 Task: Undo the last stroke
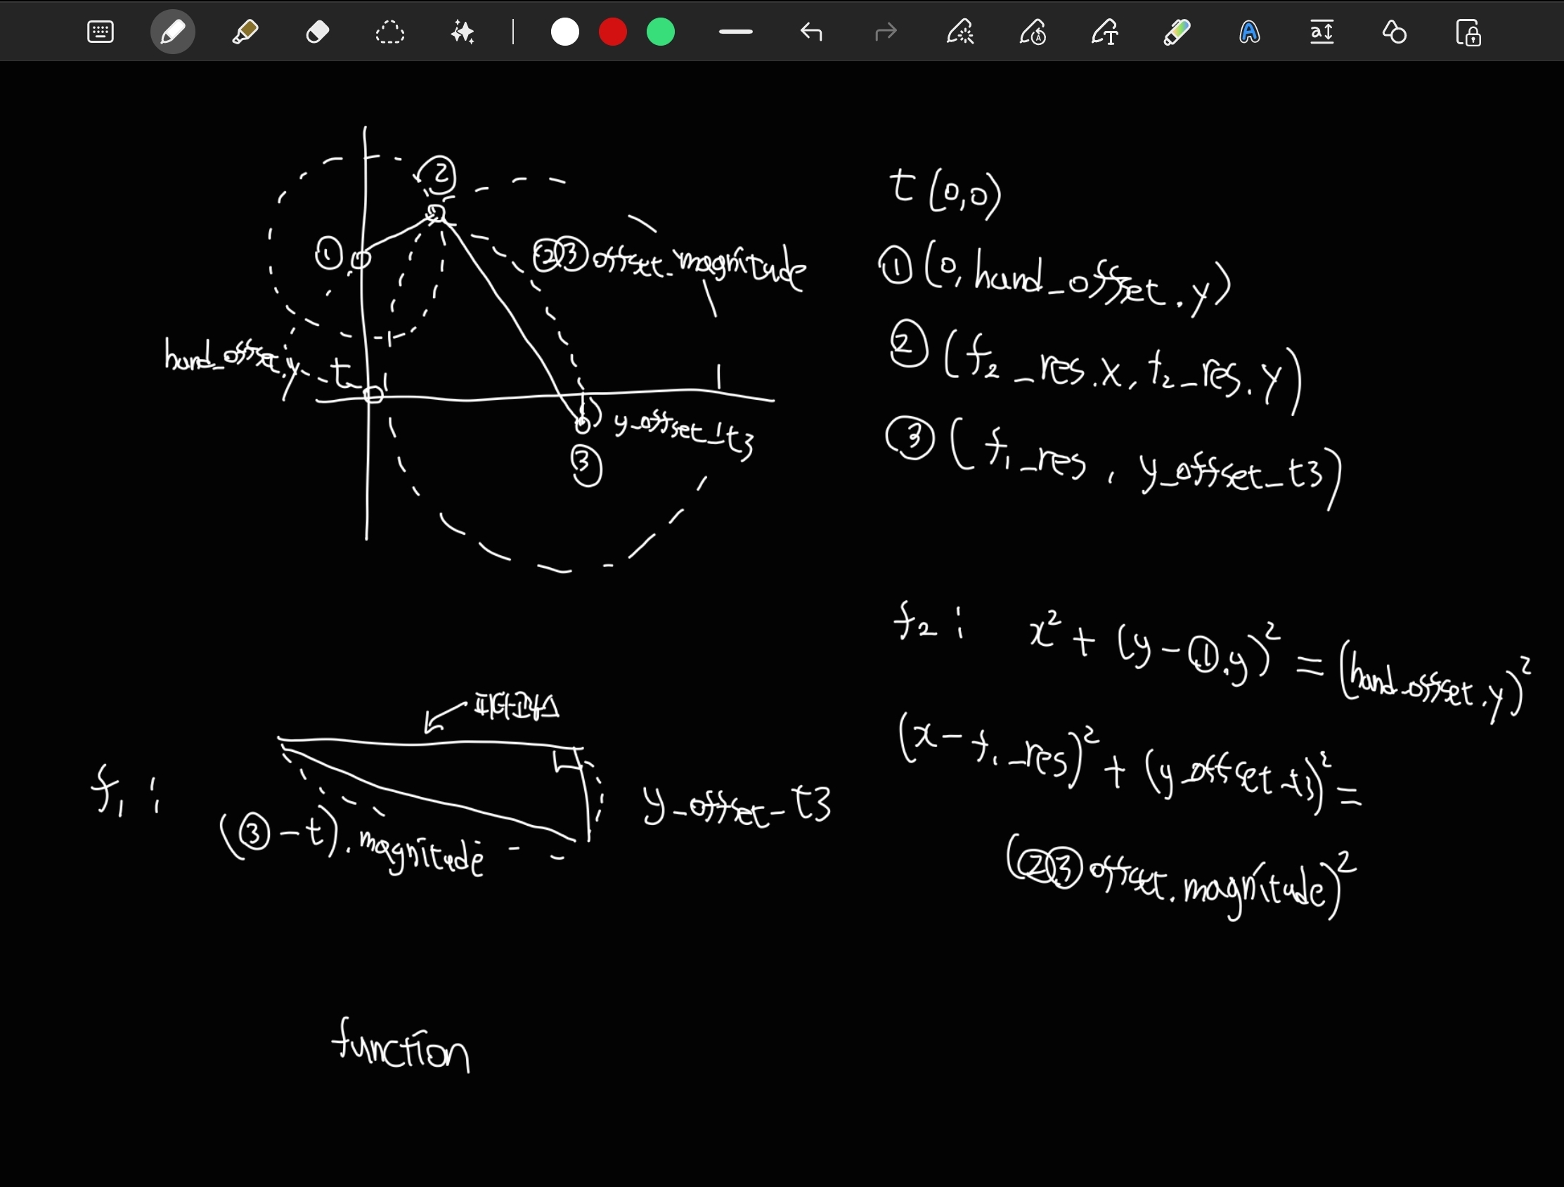pyautogui.click(x=811, y=32)
